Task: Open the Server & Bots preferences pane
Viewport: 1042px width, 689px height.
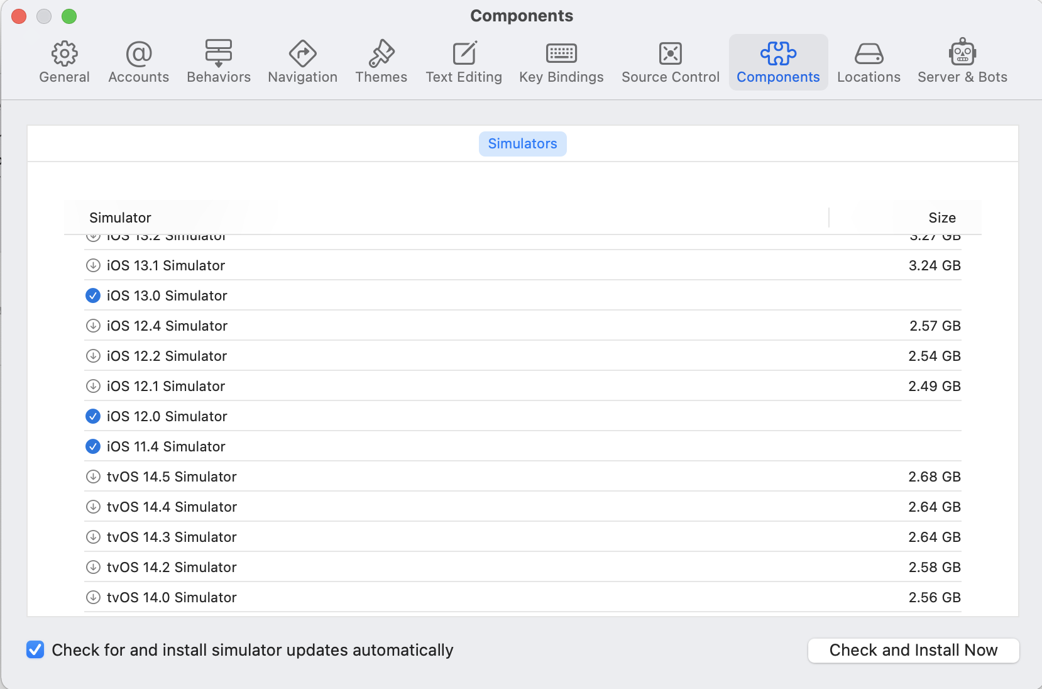Action: [x=962, y=62]
